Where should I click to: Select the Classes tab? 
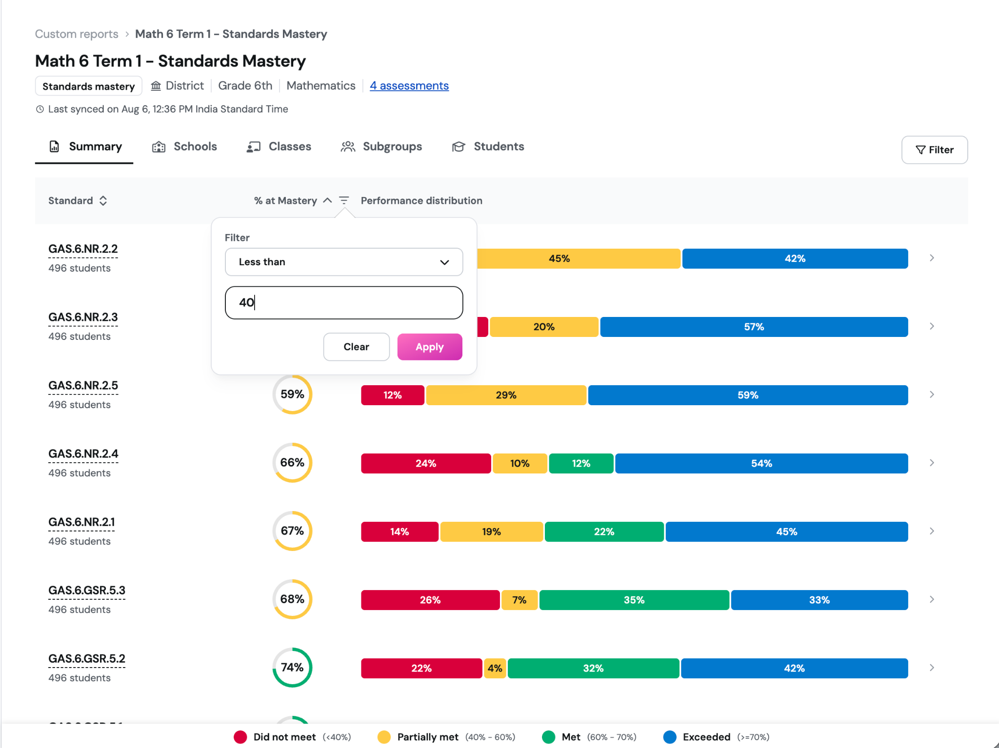279,147
